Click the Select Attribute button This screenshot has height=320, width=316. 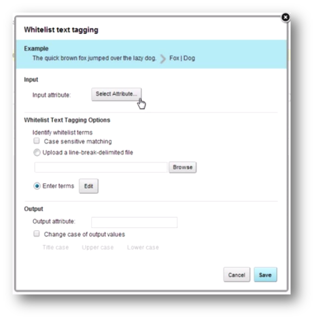(116, 94)
